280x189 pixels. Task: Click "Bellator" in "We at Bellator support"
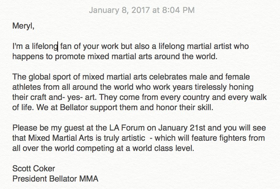coord(74,107)
